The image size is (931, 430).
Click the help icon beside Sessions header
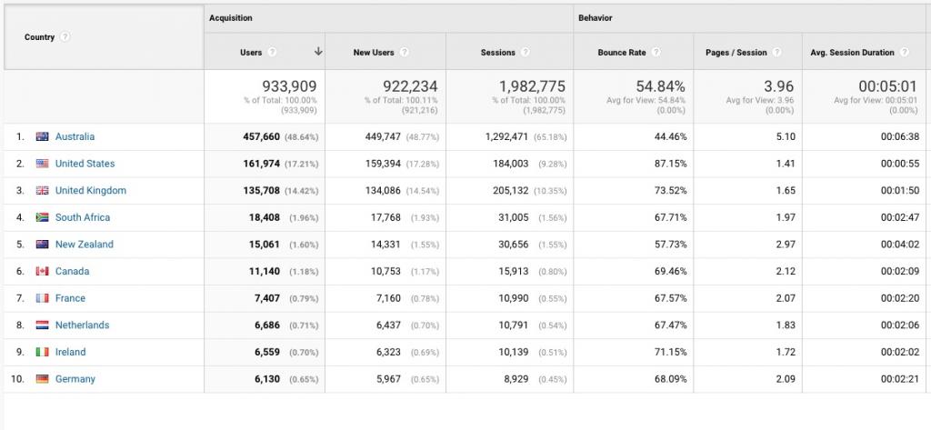[x=526, y=53]
